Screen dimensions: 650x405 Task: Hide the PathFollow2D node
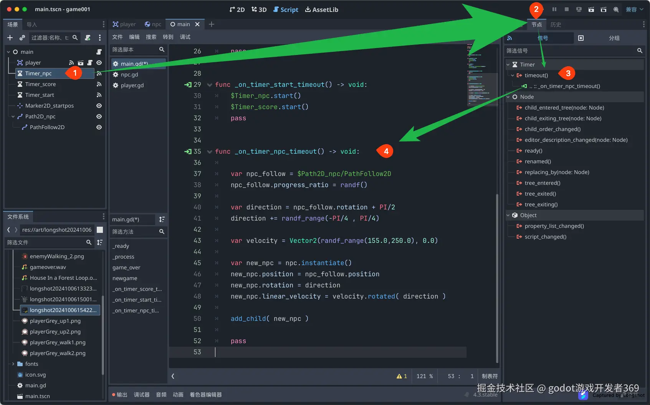click(x=99, y=127)
